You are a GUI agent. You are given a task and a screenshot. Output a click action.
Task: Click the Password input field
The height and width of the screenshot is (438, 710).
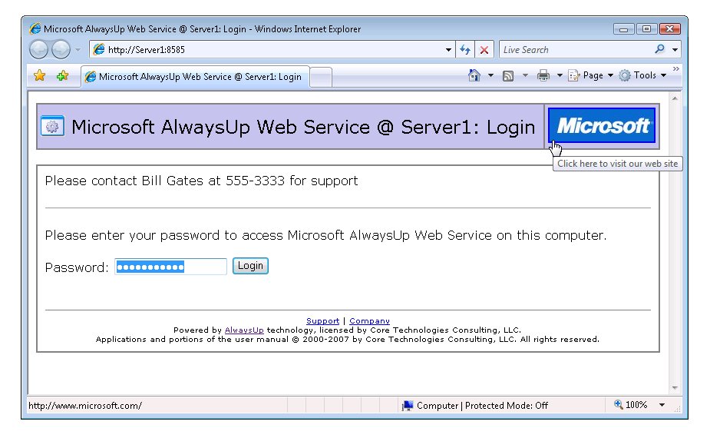[170, 267]
